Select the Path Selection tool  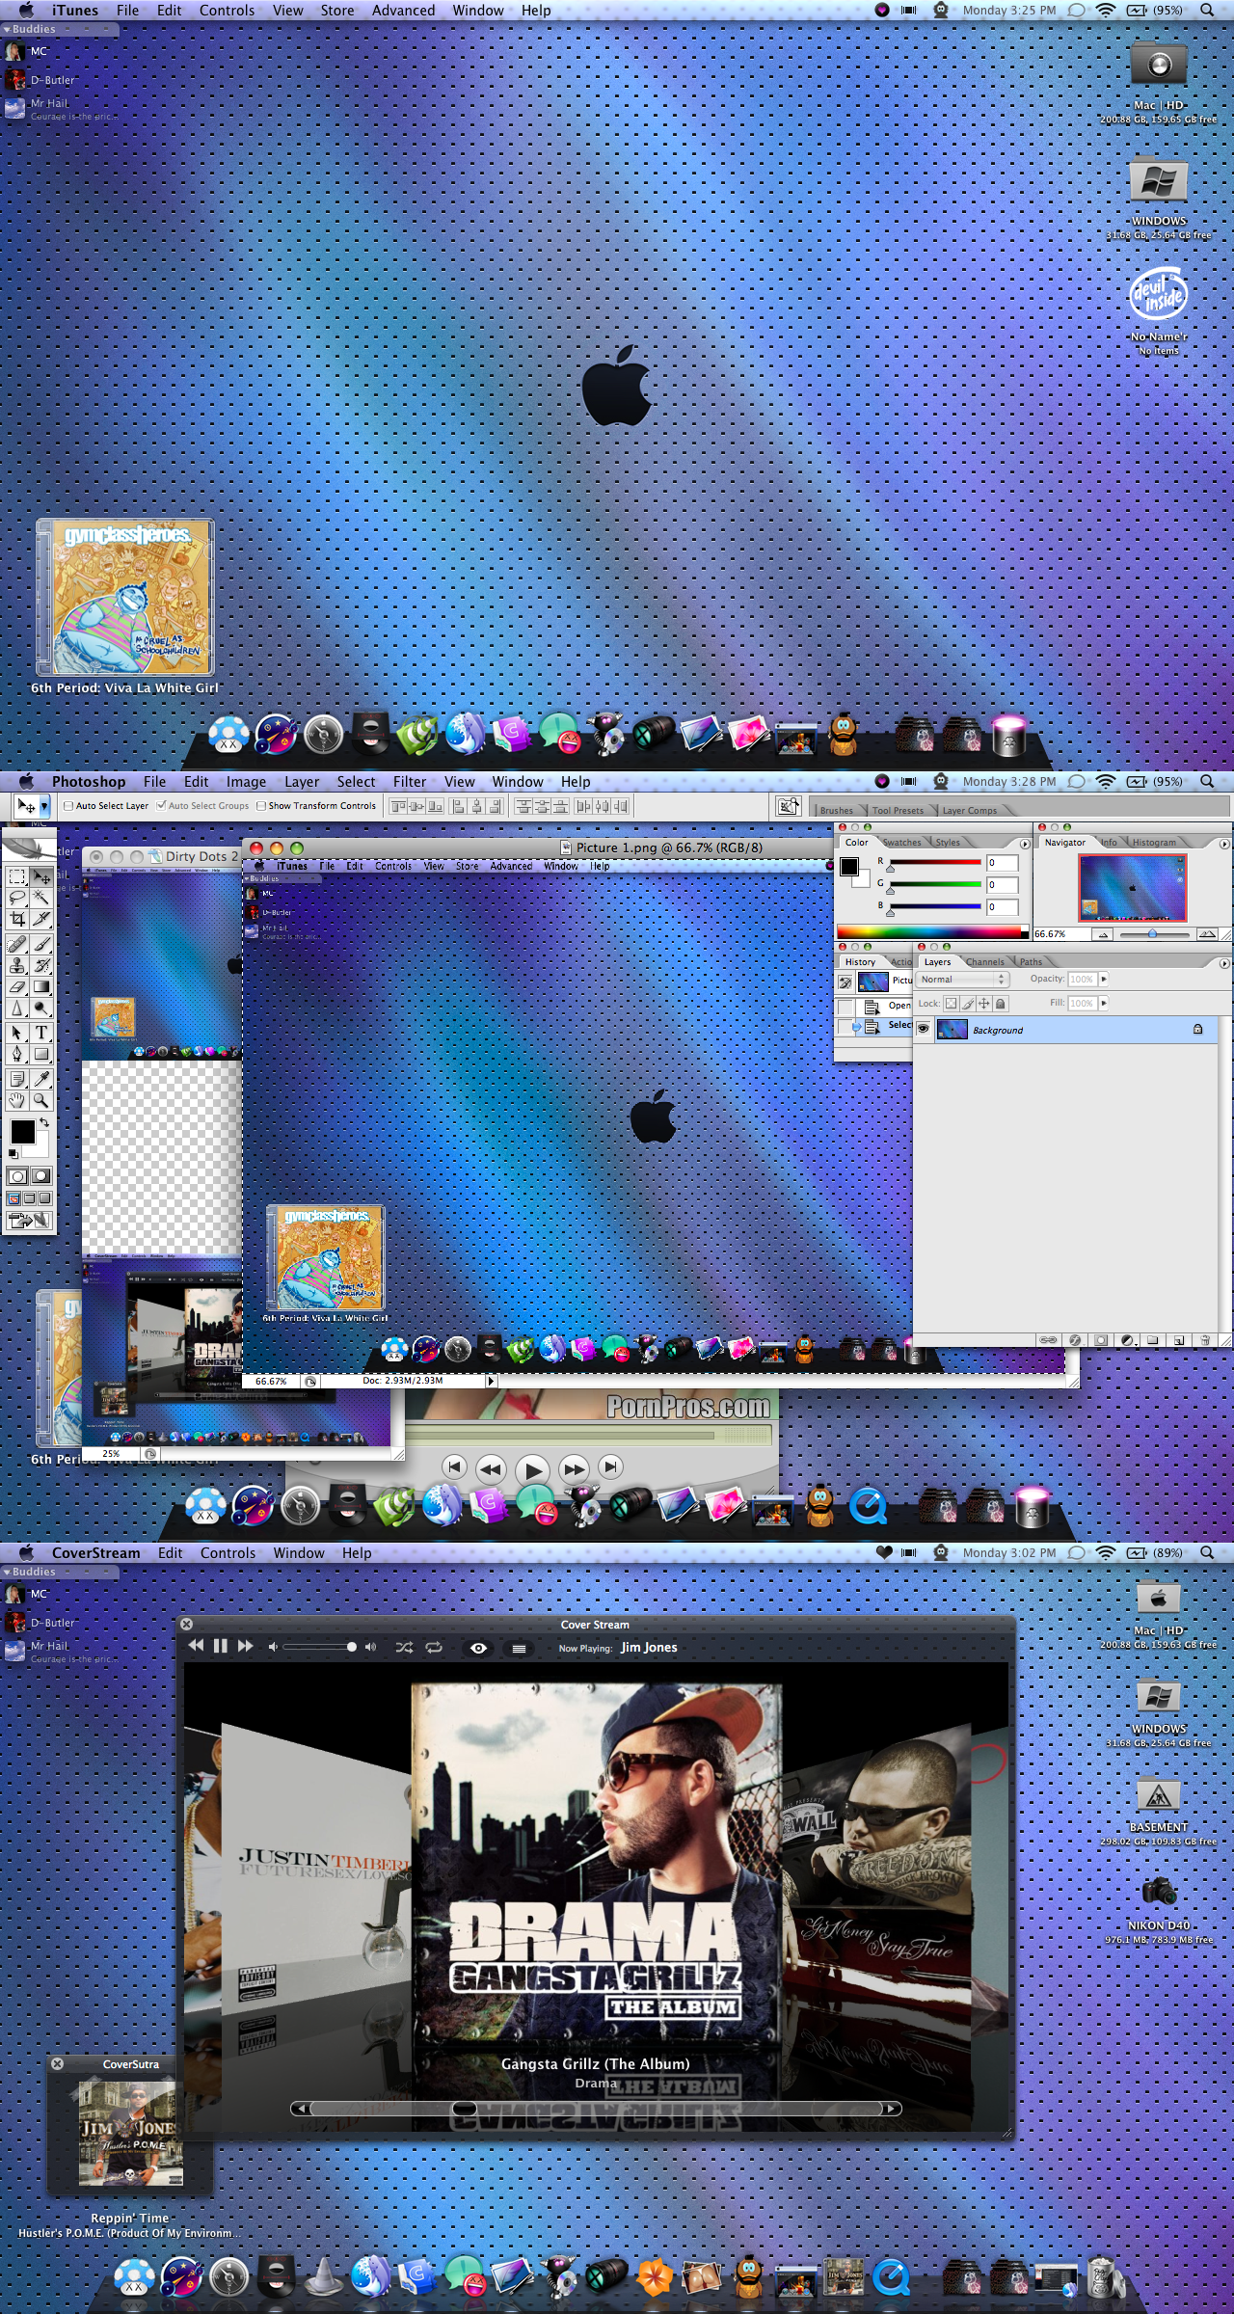[17, 1033]
